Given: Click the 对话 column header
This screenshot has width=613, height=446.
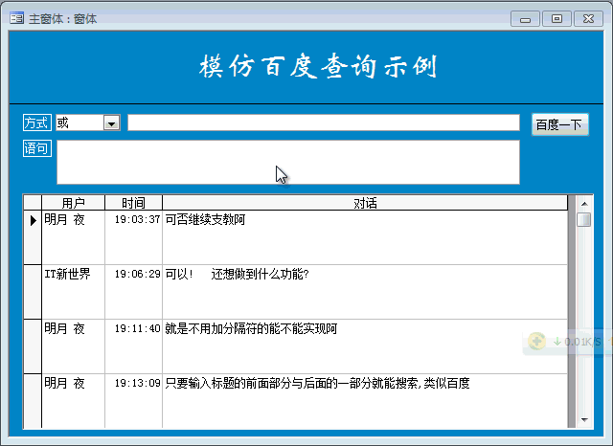Looking at the screenshot, I should tap(365, 203).
